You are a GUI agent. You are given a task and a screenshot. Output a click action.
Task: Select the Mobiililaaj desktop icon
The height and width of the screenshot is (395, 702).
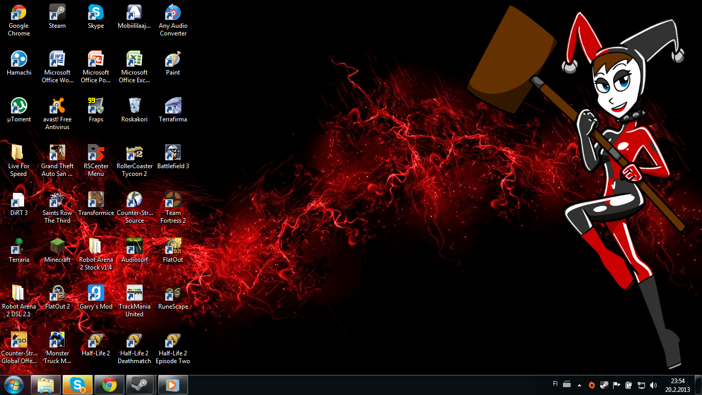pos(135,17)
